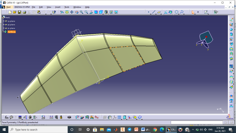
Task: Click the Create Multi-View icon
Action: tap(96, 12)
